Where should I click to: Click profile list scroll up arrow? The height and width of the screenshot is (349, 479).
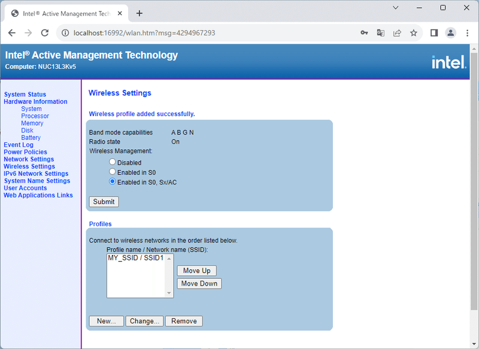point(169,259)
